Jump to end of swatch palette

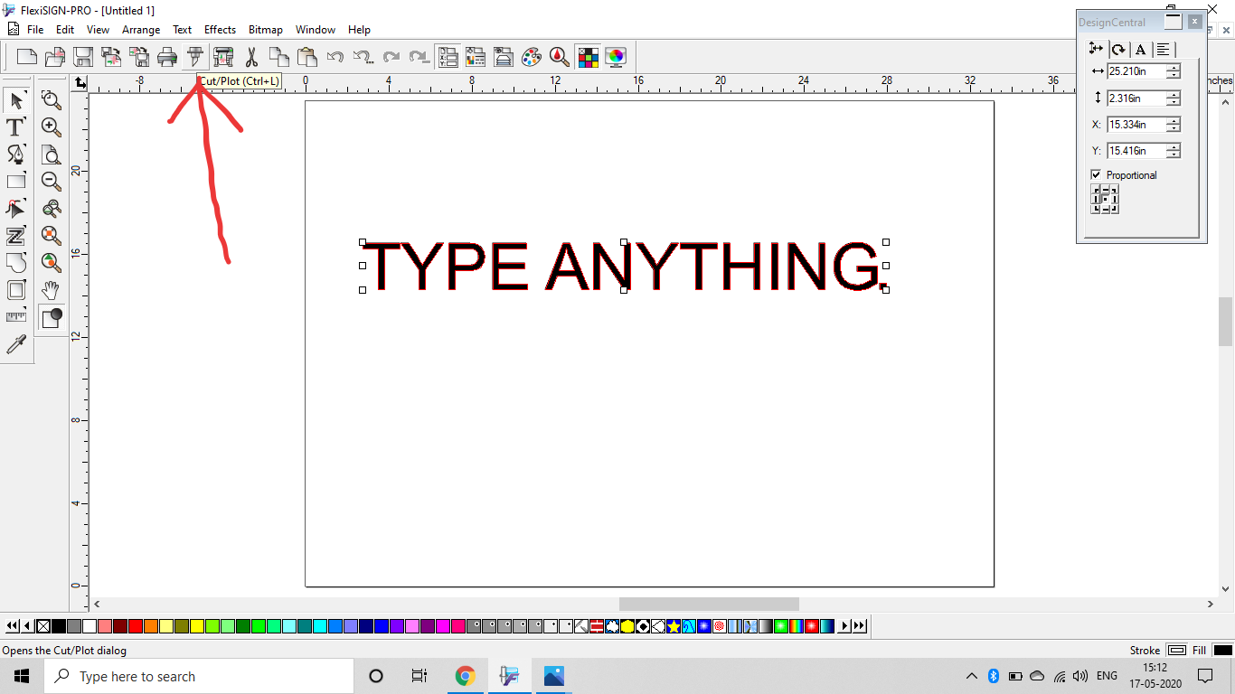point(860,625)
